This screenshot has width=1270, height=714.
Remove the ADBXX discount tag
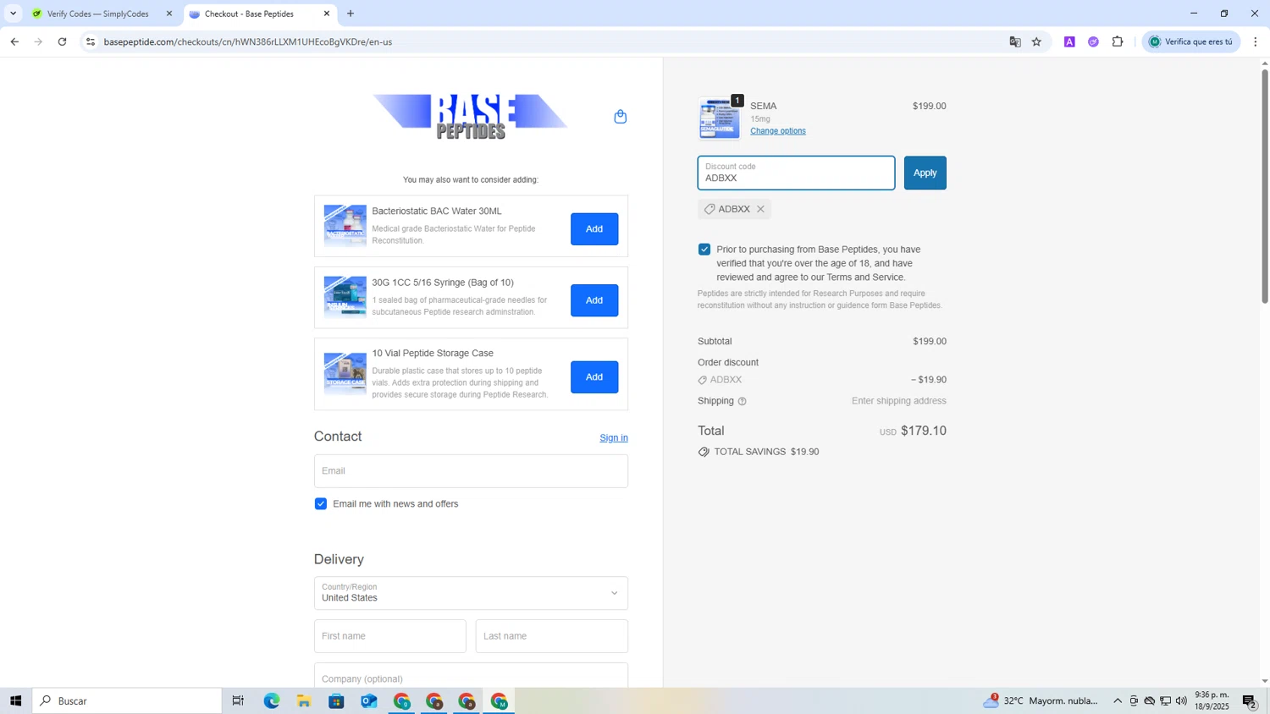(760, 209)
